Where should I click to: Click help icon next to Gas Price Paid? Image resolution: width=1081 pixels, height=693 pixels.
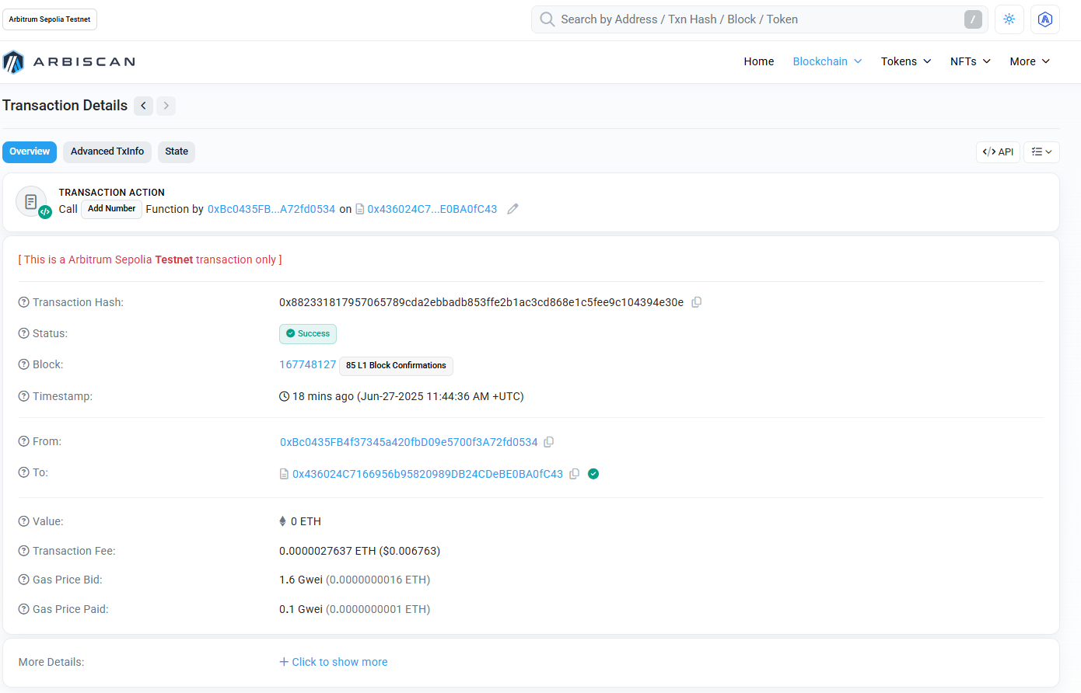pos(24,609)
